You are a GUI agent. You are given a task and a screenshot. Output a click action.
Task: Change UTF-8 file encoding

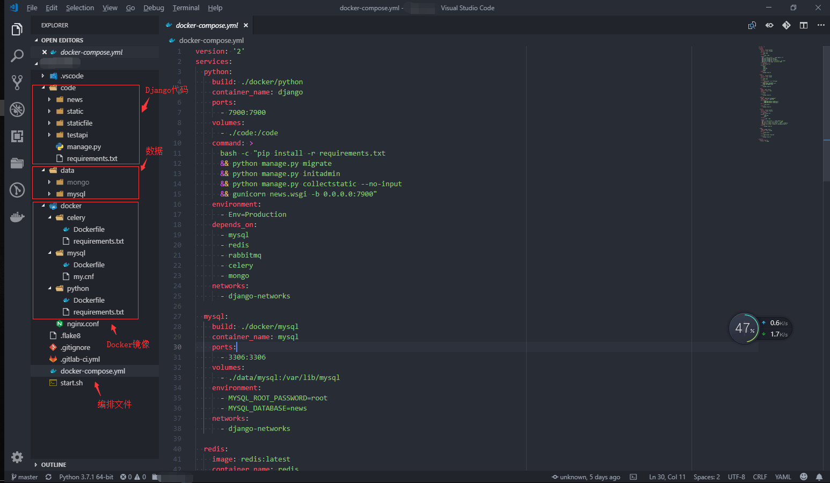(736, 477)
